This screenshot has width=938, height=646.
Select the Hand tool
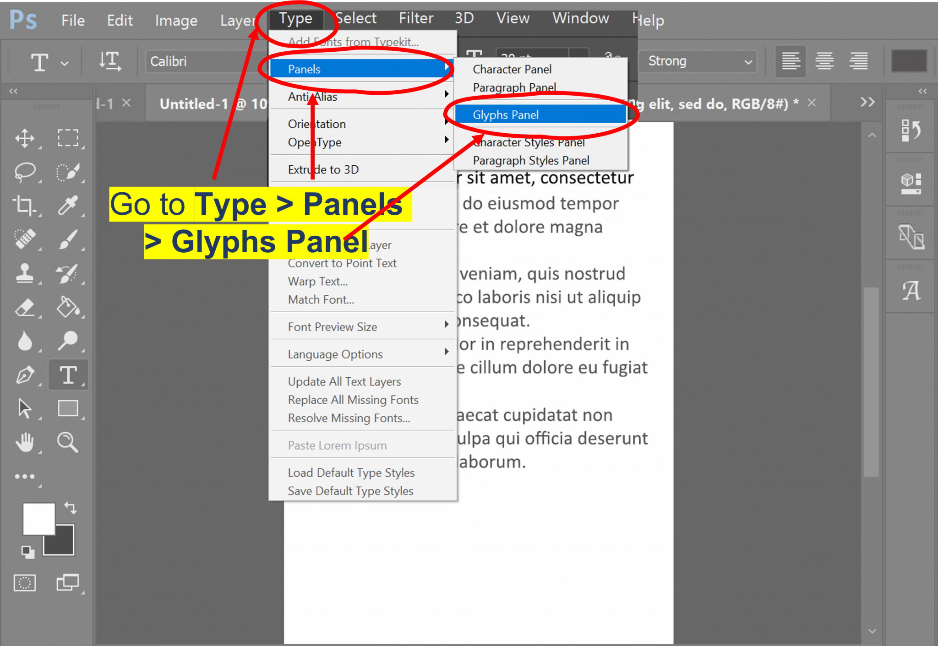tap(25, 442)
